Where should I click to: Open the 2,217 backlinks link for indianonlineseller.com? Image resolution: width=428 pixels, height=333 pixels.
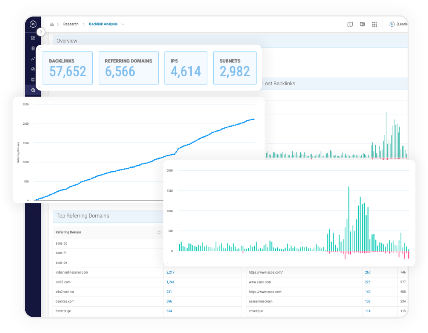pyautogui.click(x=170, y=272)
